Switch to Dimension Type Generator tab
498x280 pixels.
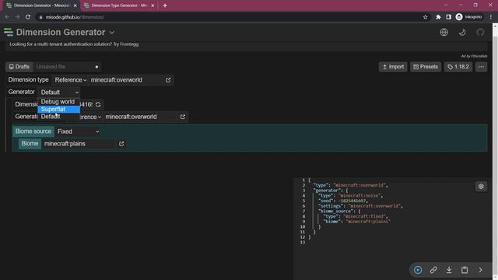tap(118, 5)
